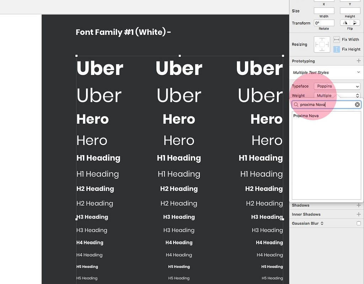Open the Typeface Poppins dropdown
The width and height of the screenshot is (364, 284).
[x=337, y=86]
